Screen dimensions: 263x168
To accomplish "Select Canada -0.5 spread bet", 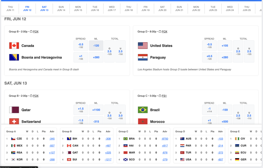I will click(81, 46).
